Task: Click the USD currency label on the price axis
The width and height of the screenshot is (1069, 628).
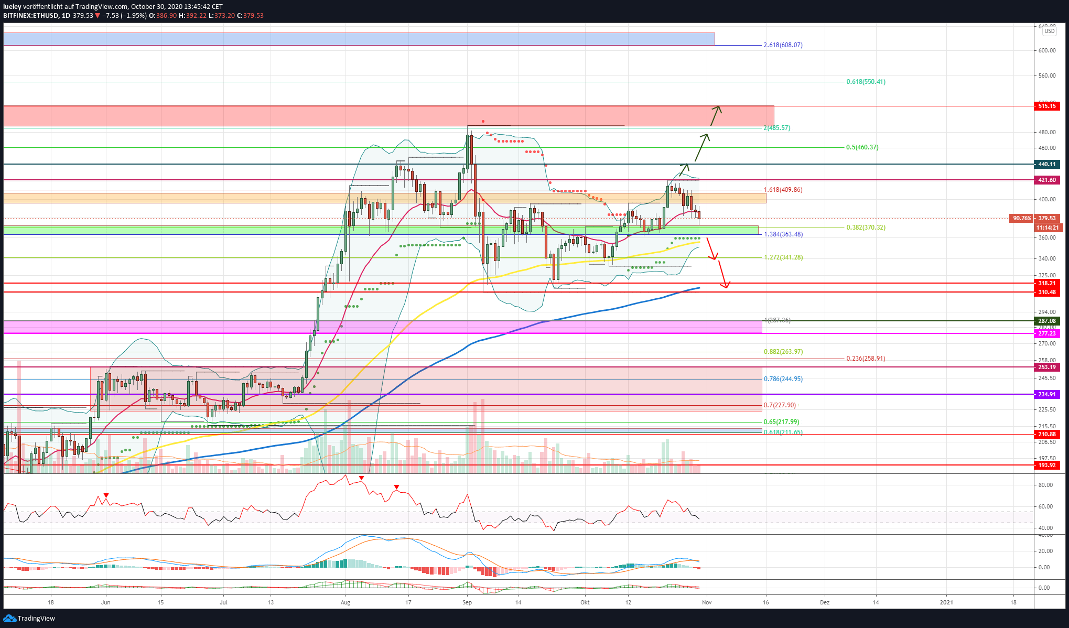Action: tap(1049, 31)
